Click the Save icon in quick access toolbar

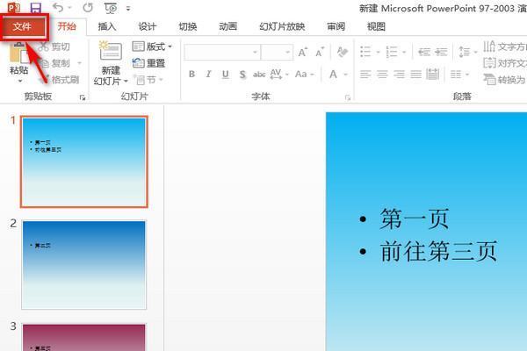pyautogui.click(x=35, y=7)
